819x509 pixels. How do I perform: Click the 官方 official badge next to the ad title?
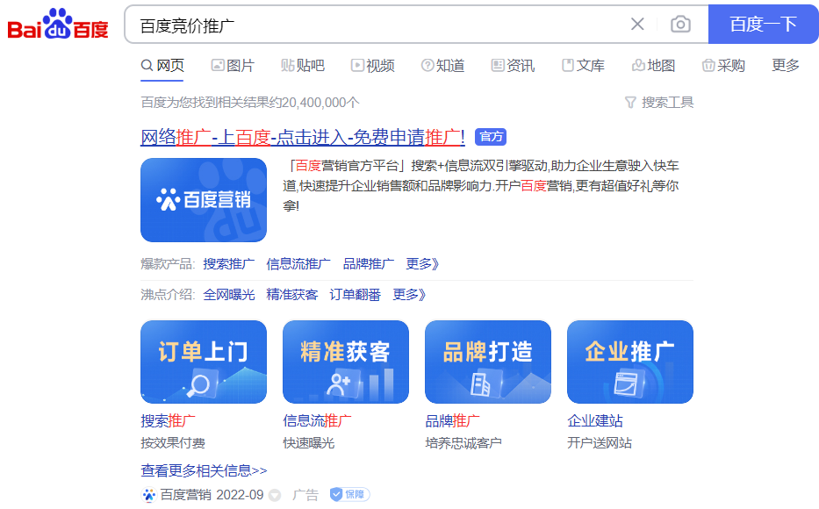(491, 136)
